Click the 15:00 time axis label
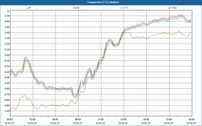202x126 pixels. [124, 119]
